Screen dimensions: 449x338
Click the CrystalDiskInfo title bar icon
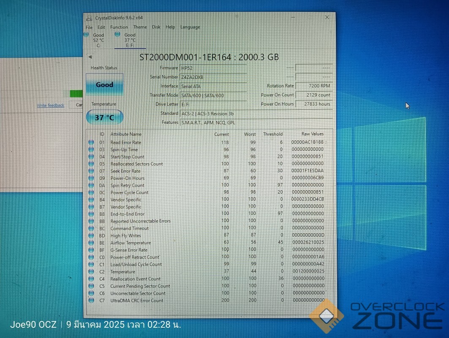[x=90, y=18]
